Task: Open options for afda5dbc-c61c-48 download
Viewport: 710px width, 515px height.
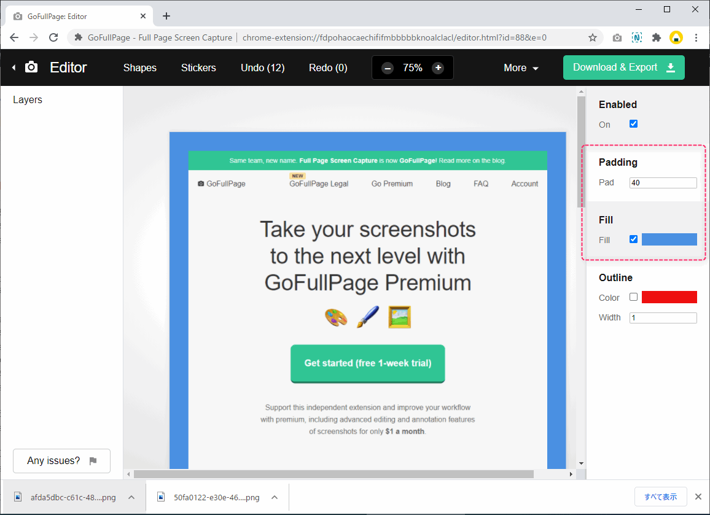Action: click(131, 497)
